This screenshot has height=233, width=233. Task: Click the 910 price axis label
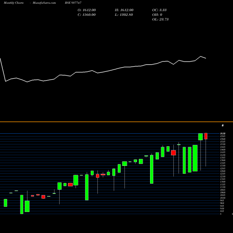coord(222,209)
